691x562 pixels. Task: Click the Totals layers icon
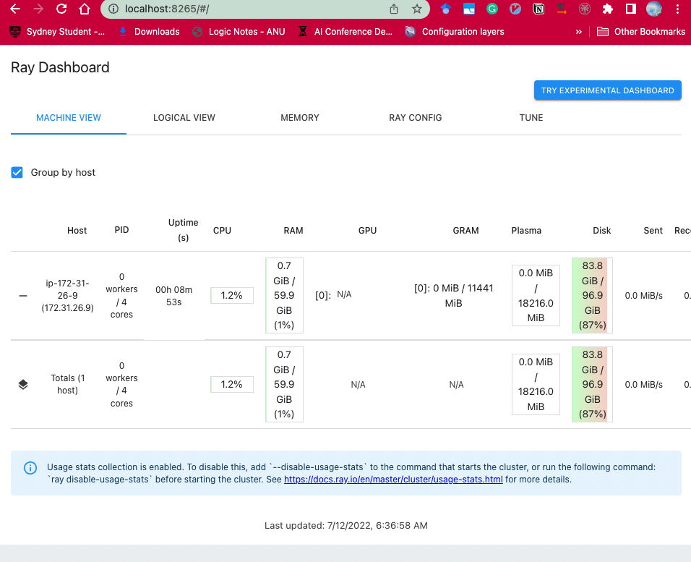click(x=23, y=385)
